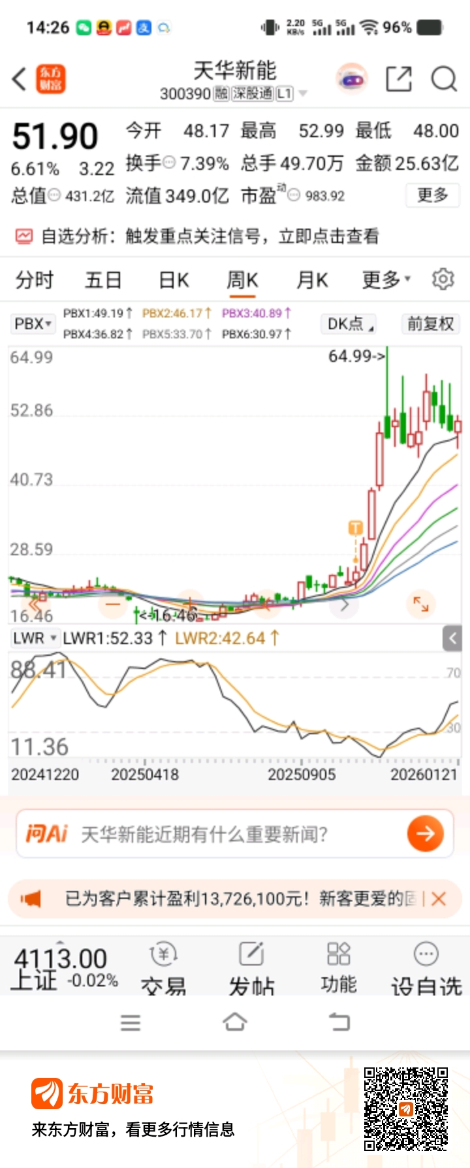Open 发帖 post icon
This screenshot has height=1168, width=470.
click(251, 968)
